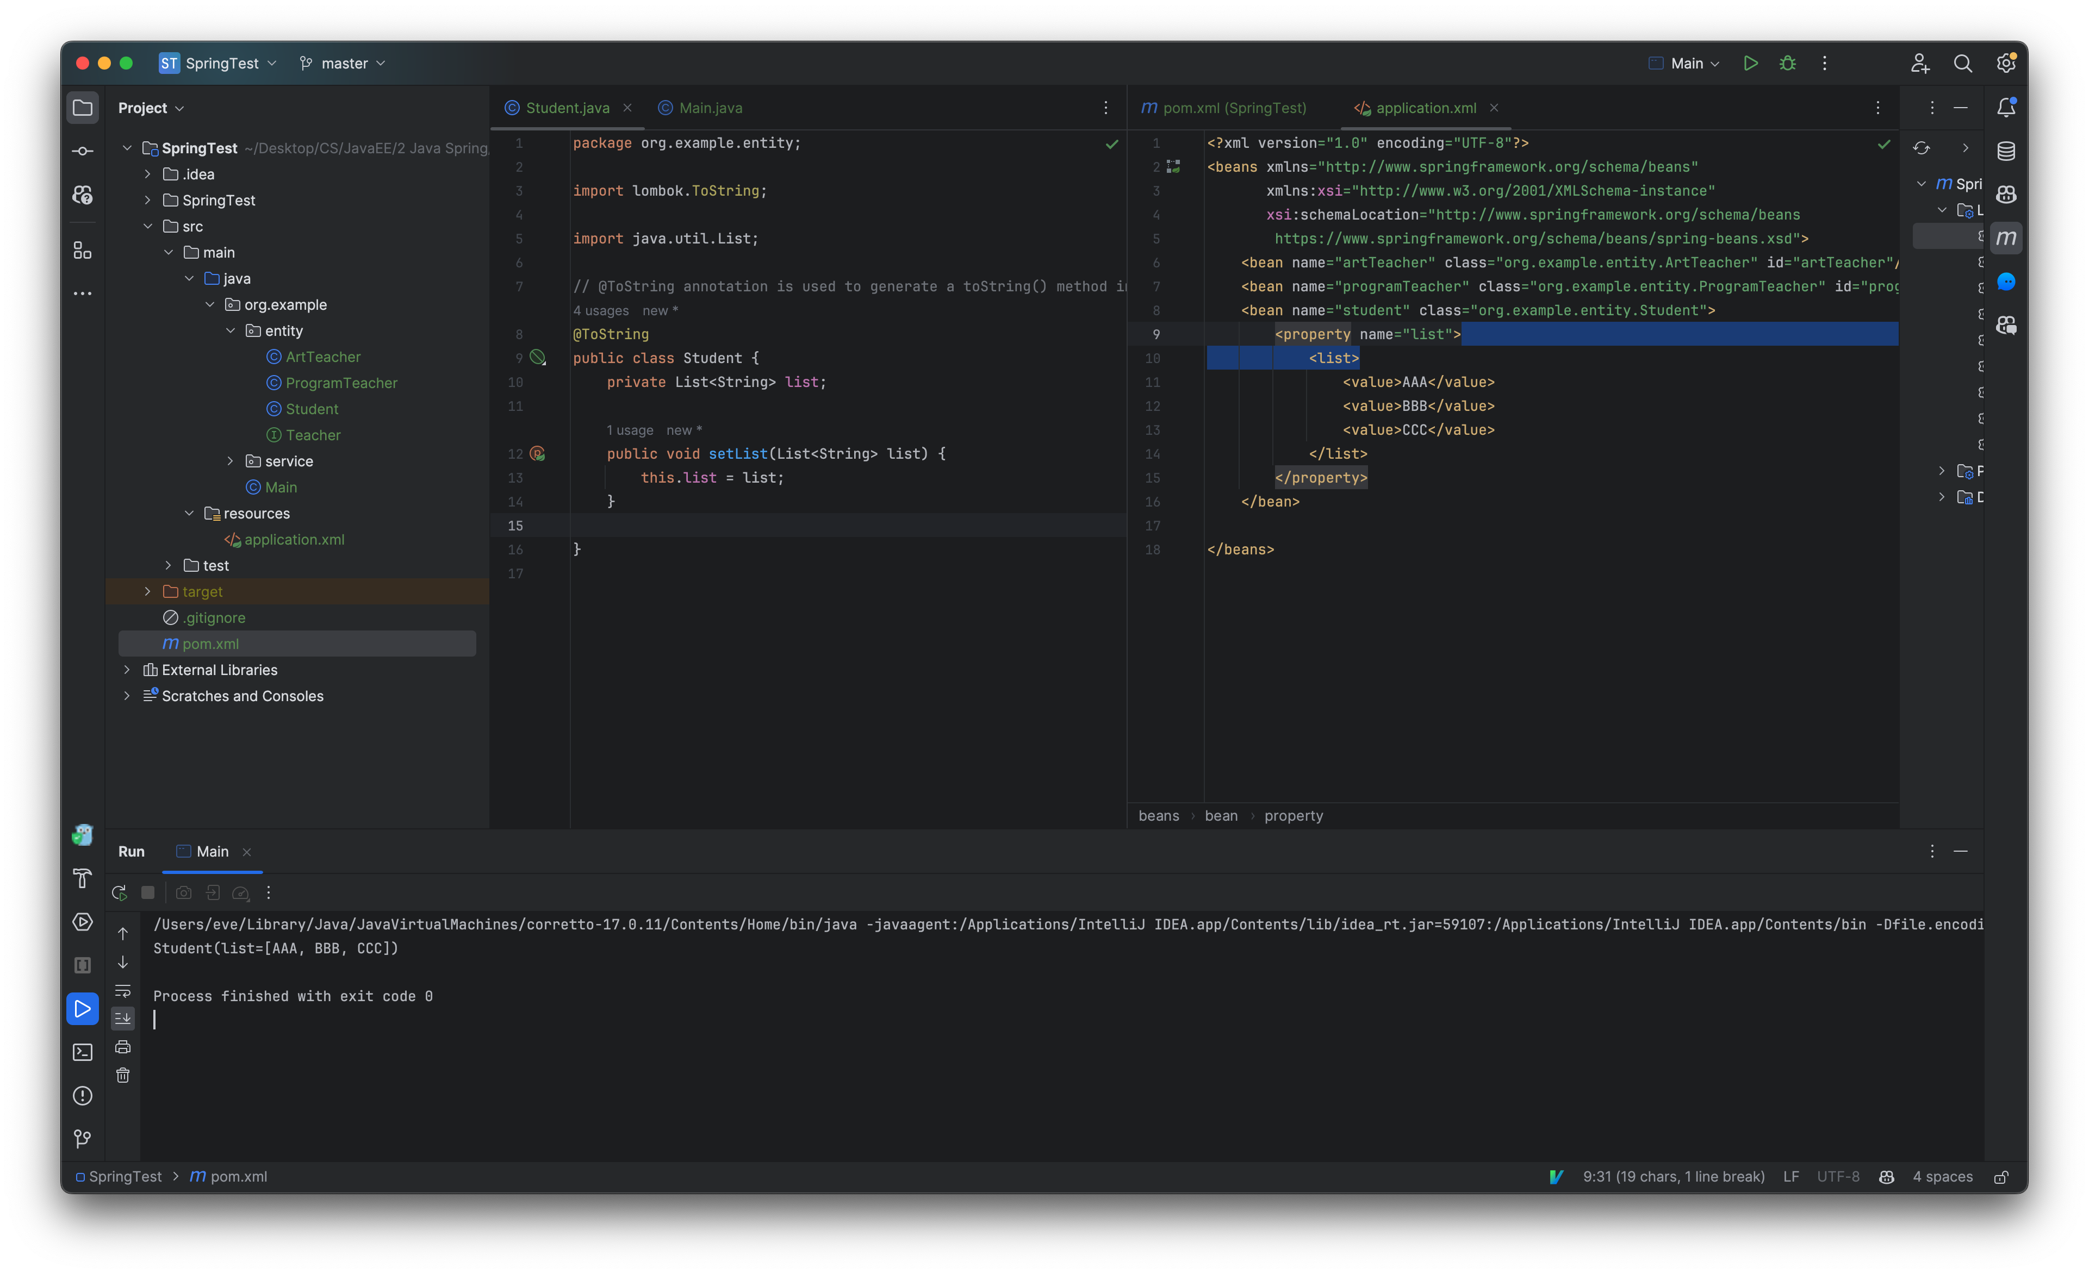2089x1274 pixels.
Task: Minimize the Run tool window
Action: [1960, 851]
